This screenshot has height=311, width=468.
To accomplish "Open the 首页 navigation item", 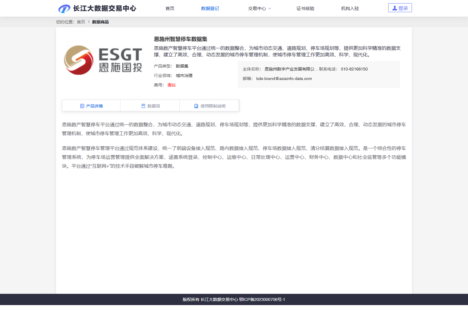I will [170, 9].
